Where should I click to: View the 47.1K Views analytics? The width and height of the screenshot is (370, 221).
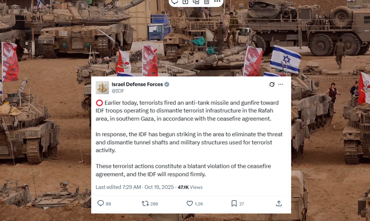pyautogui.click(x=190, y=187)
